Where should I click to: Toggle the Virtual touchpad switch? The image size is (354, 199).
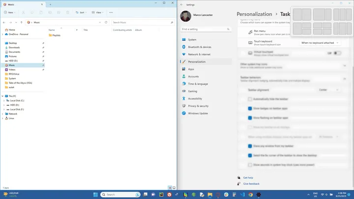pos(337,53)
